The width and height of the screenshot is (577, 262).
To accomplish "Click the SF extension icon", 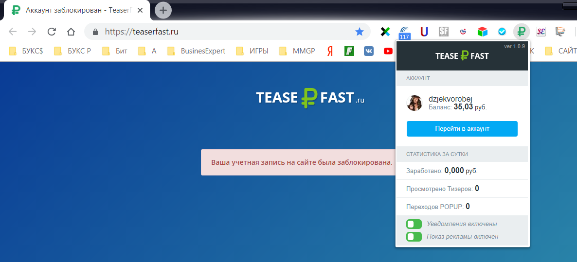I will point(443,32).
